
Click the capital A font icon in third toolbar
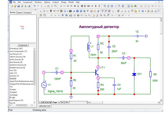[x=129, y=15]
